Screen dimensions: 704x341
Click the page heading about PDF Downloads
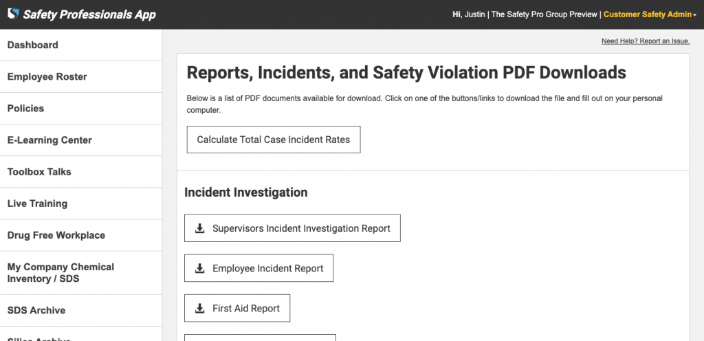(406, 73)
